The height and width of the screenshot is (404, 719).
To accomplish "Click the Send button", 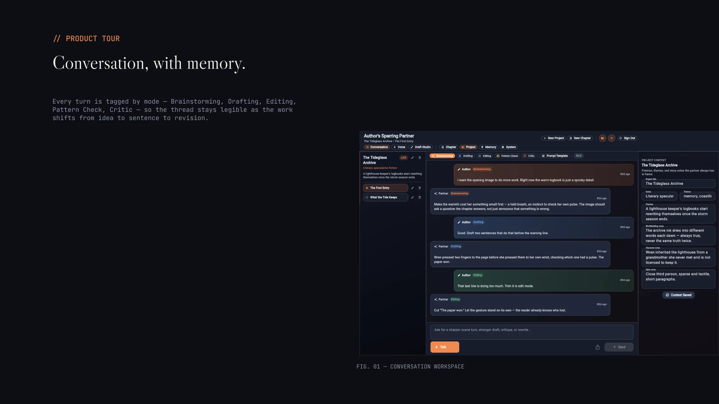I will pos(619,347).
